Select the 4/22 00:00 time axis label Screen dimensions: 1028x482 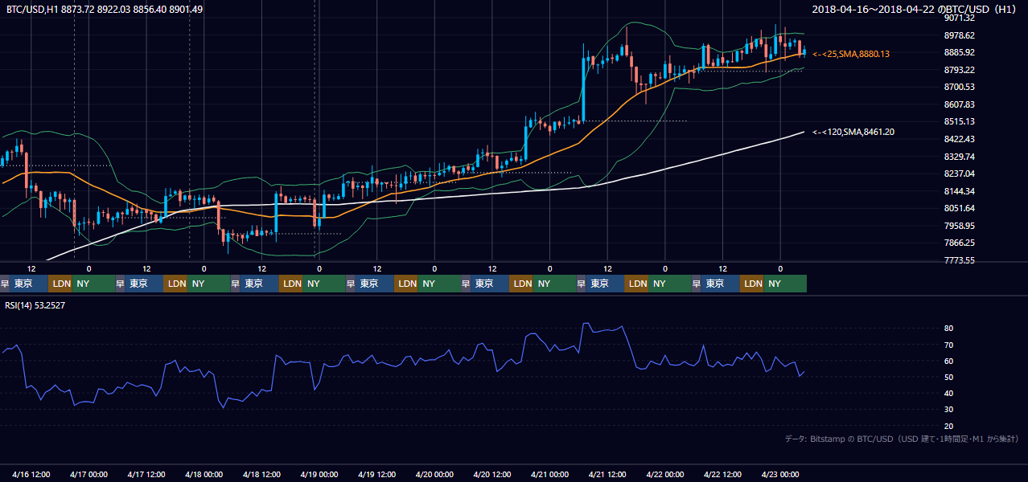665,474
